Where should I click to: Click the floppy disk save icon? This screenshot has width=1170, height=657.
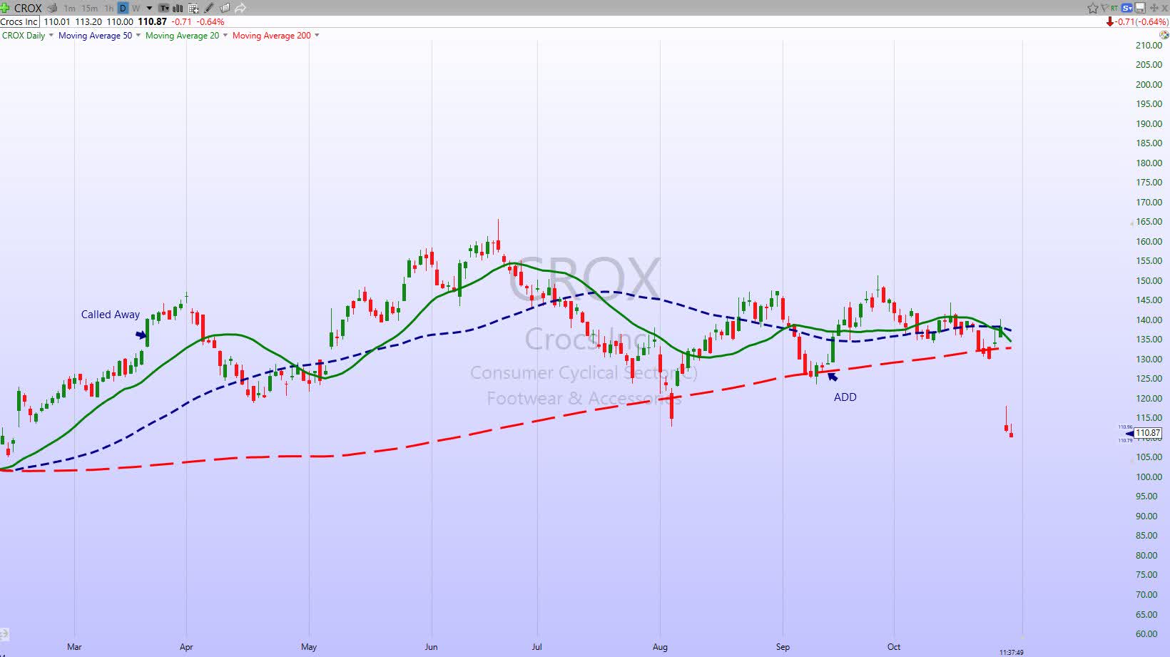pos(1140,8)
